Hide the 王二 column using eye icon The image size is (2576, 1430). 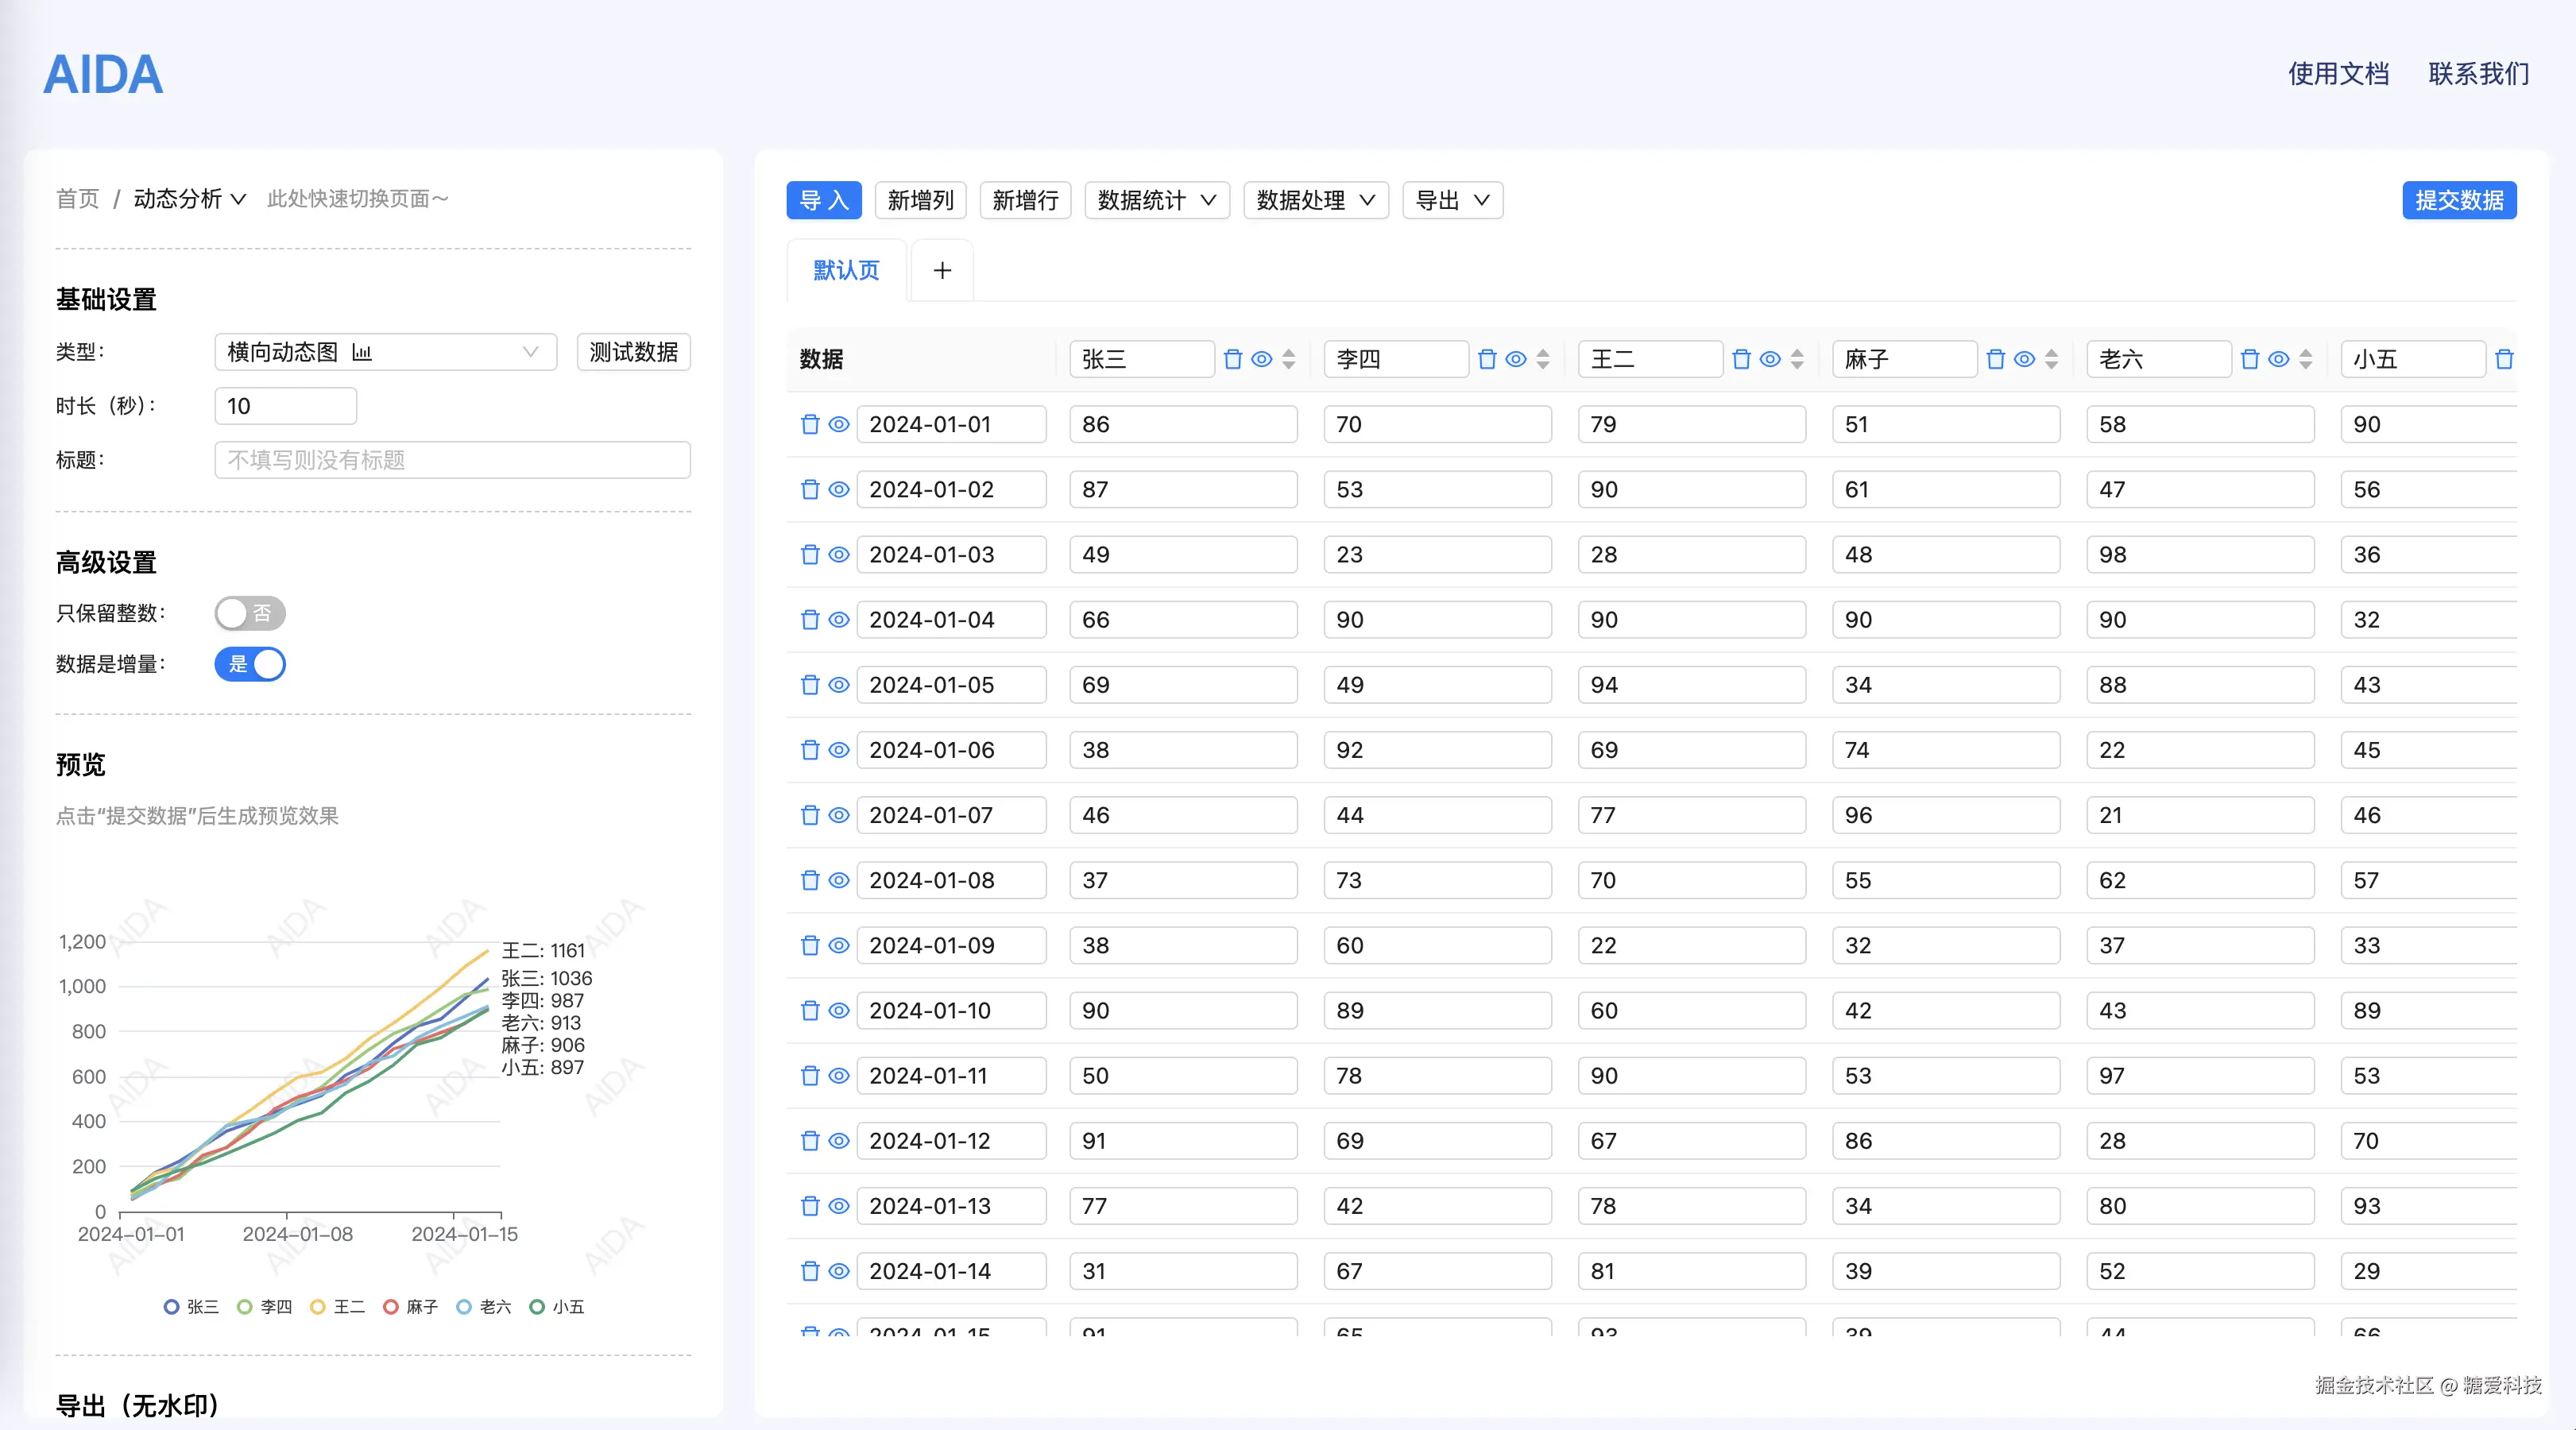pyautogui.click(x=1770, y=359)
